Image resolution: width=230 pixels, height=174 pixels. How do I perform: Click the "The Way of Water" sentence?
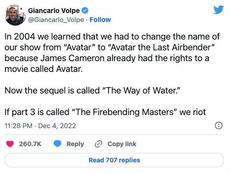(x=92, y=90)
